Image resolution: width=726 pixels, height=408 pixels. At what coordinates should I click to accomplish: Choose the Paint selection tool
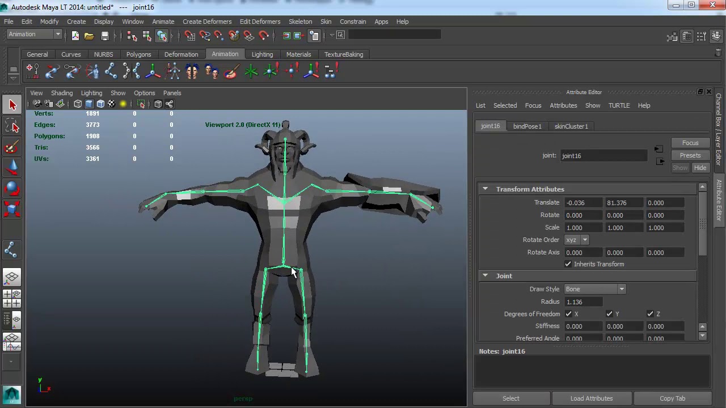tap(12, 147)
